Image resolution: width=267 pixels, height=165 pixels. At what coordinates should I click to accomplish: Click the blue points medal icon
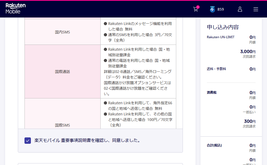(212, 9)
